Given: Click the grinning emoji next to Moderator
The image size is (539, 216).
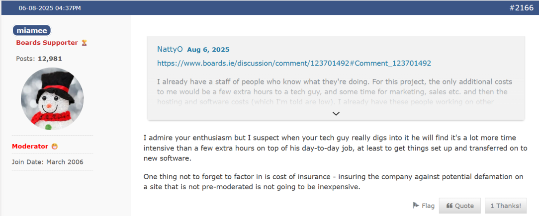Looking at the screenshot, I should pyautogui.click(x=54, y=146).
